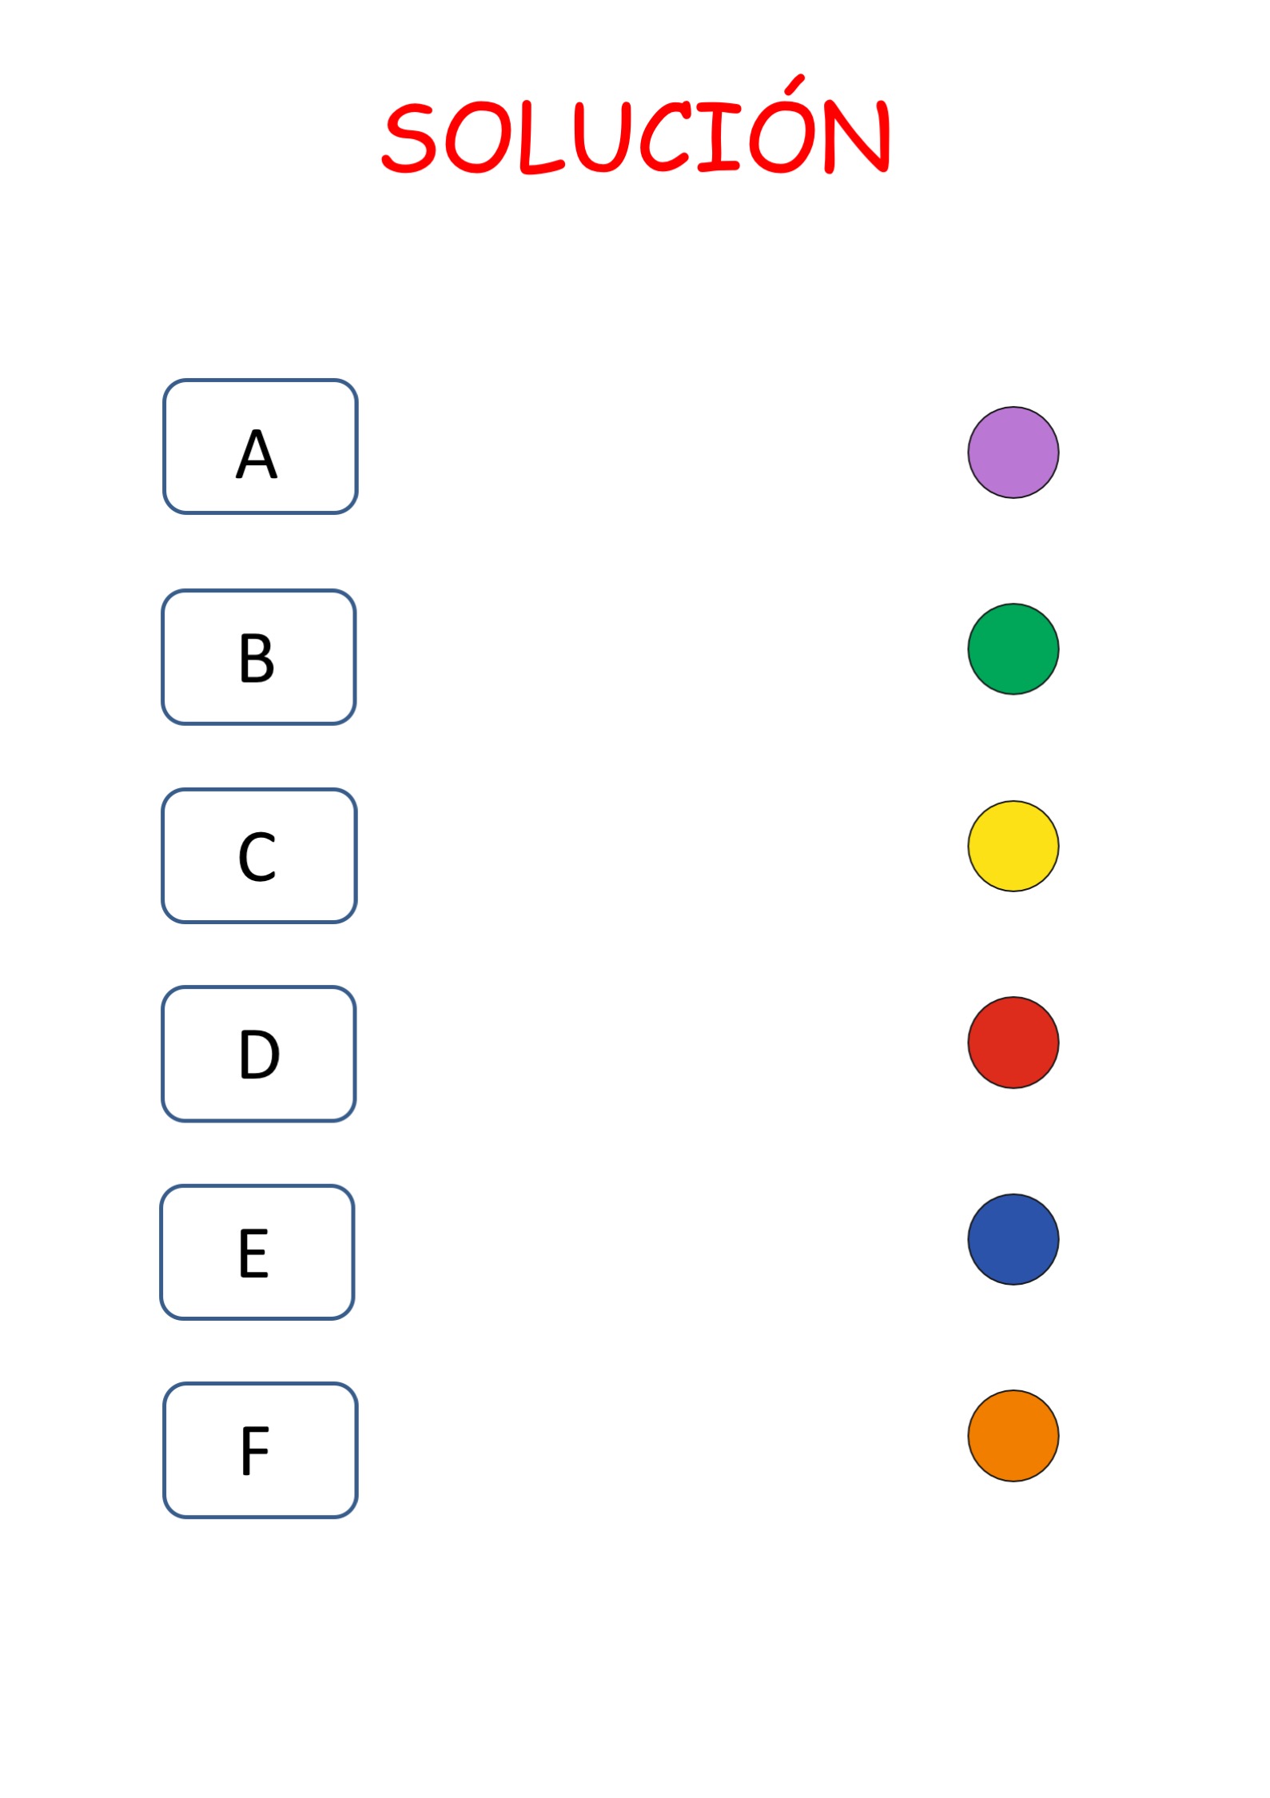Image resolution: width=1270 pixels, height=1798 pixels.
Task: Click the letter C in the red title
Action: (x=665, y=138)
